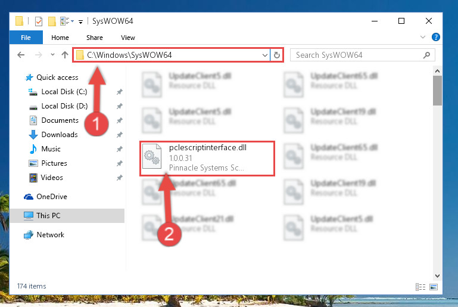Open the recent locations dropdown
This screenshot has width=458, height=307.
tap(52, 55)
